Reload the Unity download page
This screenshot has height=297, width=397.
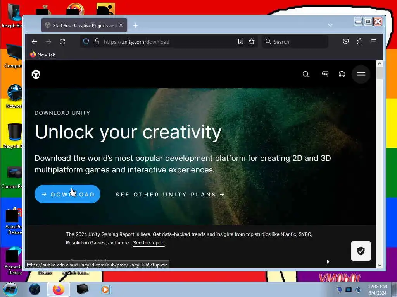(62, 42)
